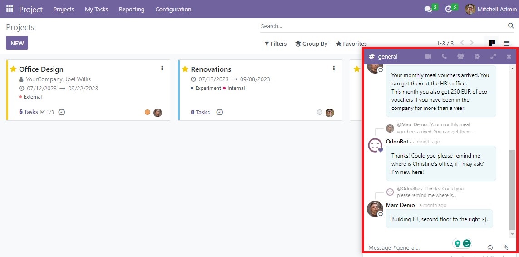Click the Internal tag on Renovations
This screenshot has width=519, height=257.
pyautogui.click(x=234, y=88)
